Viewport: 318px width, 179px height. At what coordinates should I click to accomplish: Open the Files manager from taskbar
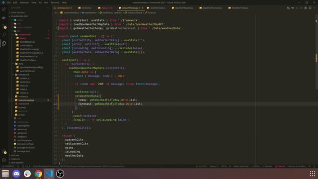coord(5,174)
